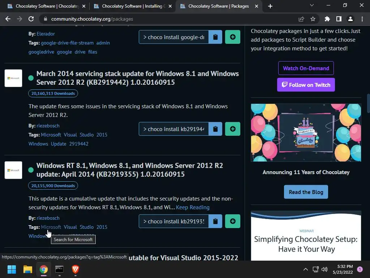Filter by google-drive-file-stream tag
The image size is (370, 278).
pyautogui.click(x=67, y=43)
